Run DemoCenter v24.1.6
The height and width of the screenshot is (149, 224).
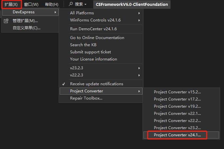[93, 29]
